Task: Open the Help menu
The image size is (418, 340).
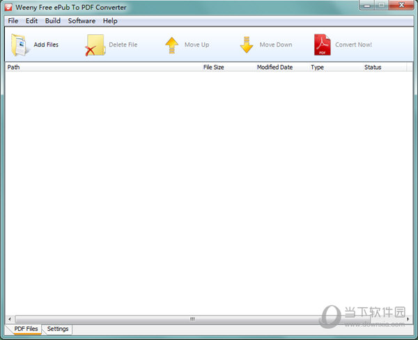Action: point(110,21)
